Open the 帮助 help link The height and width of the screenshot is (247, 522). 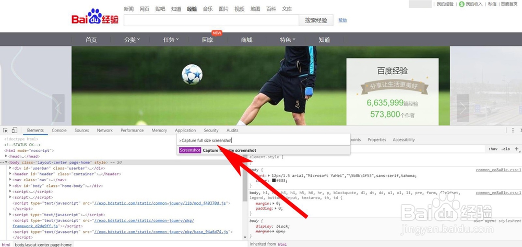click(x=342, y=20)
